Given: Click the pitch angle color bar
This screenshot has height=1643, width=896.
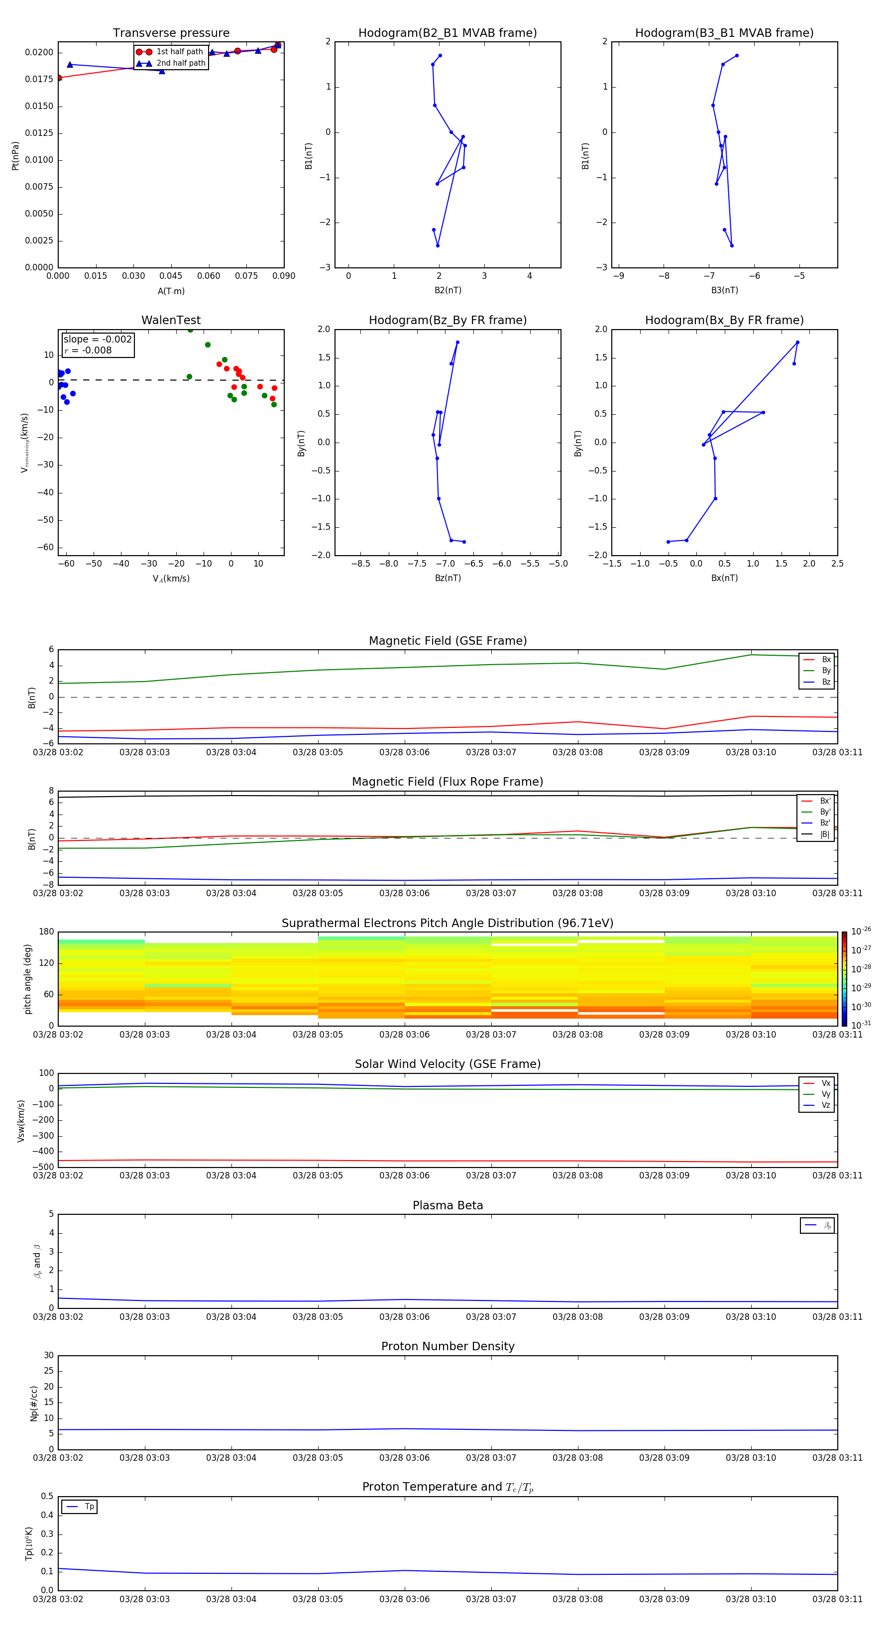Looking at the screenshot, I should 844,978.
